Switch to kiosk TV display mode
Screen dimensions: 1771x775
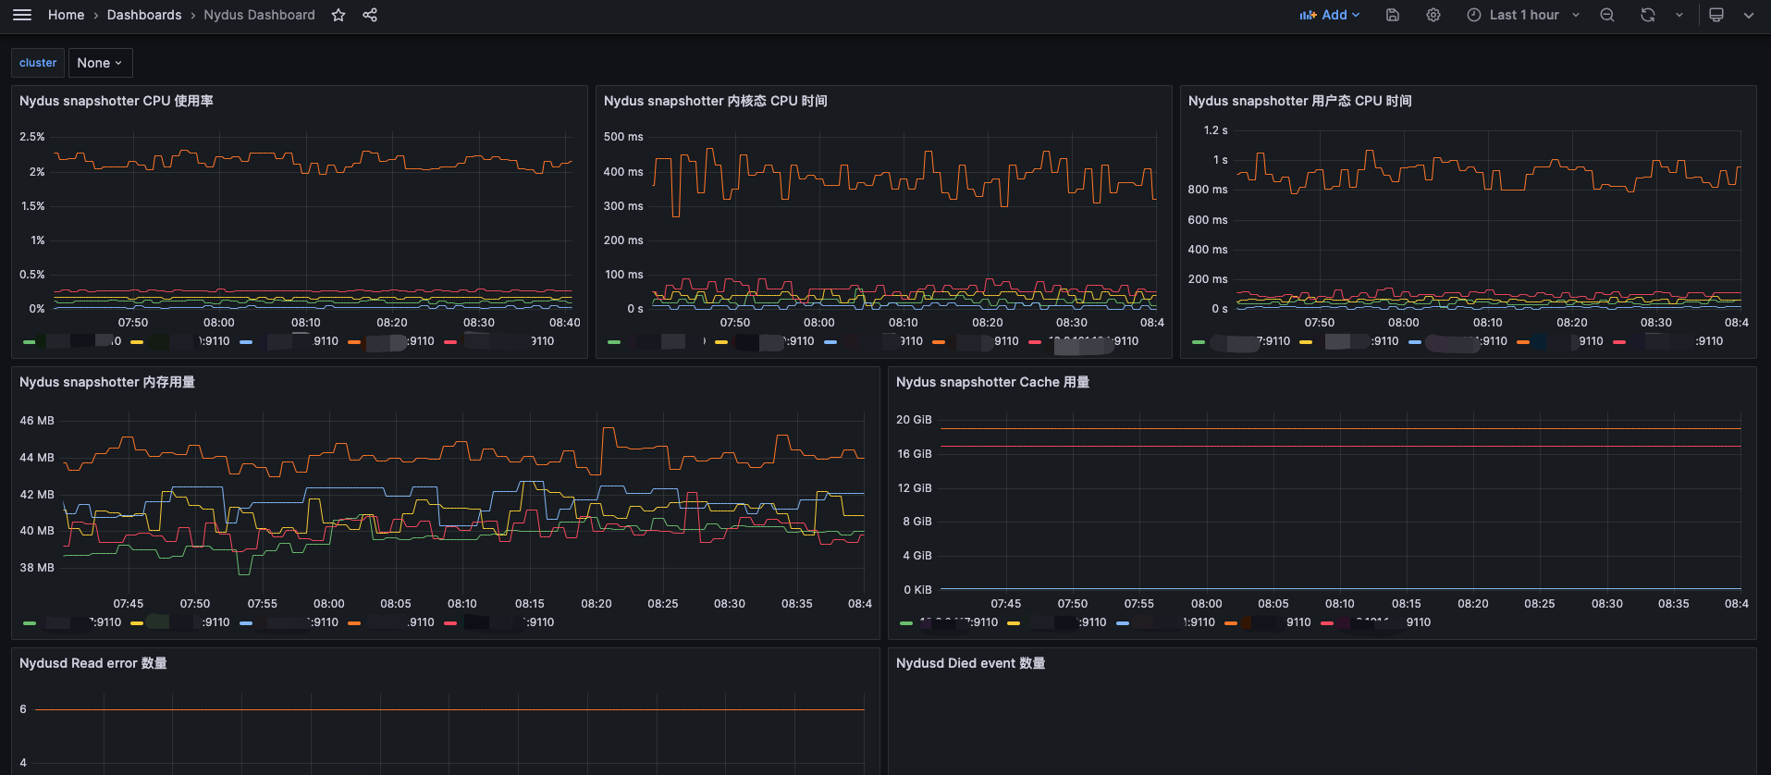(1716, 15)
